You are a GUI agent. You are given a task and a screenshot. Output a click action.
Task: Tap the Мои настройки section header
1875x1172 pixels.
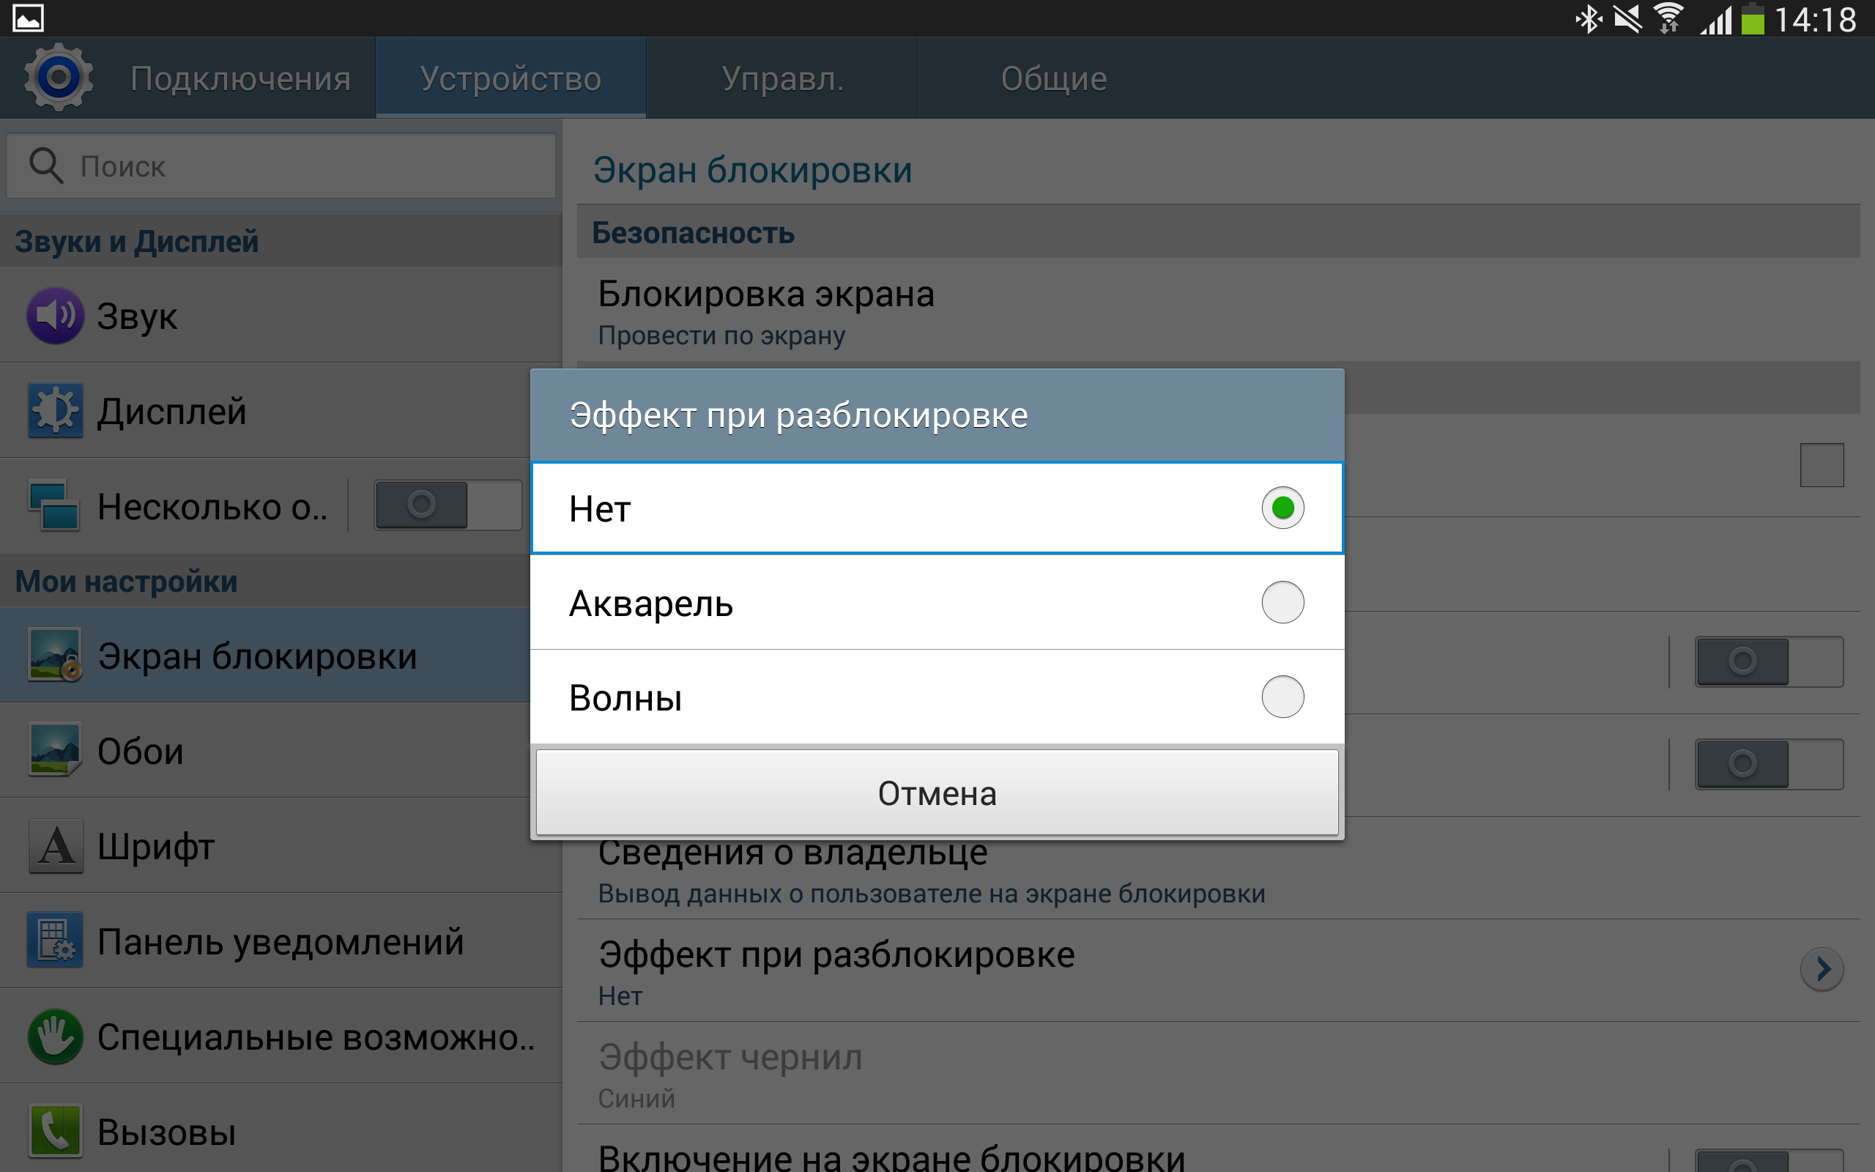265,582
